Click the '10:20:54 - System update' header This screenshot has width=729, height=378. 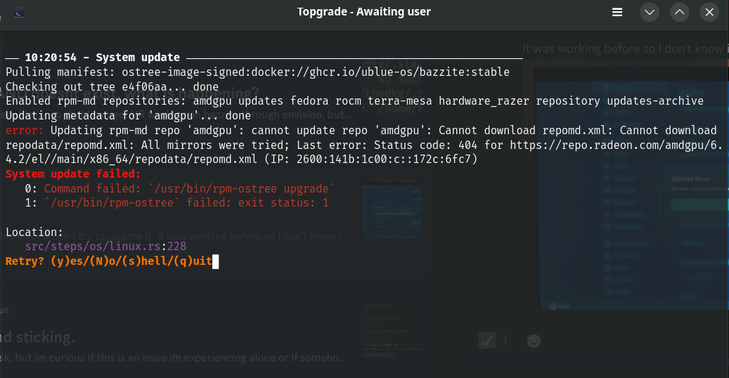102,58
